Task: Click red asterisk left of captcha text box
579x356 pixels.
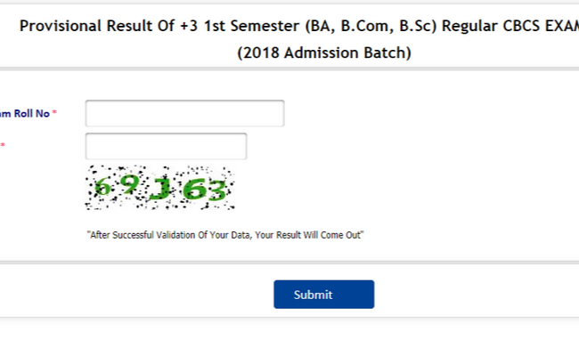Action: pos(3,146)
